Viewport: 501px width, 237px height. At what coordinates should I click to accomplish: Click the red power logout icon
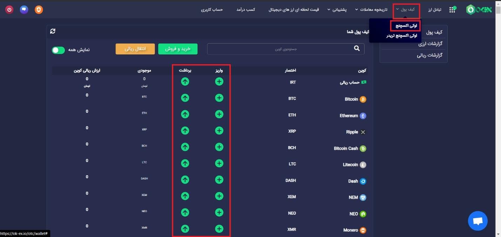(9, 9)
